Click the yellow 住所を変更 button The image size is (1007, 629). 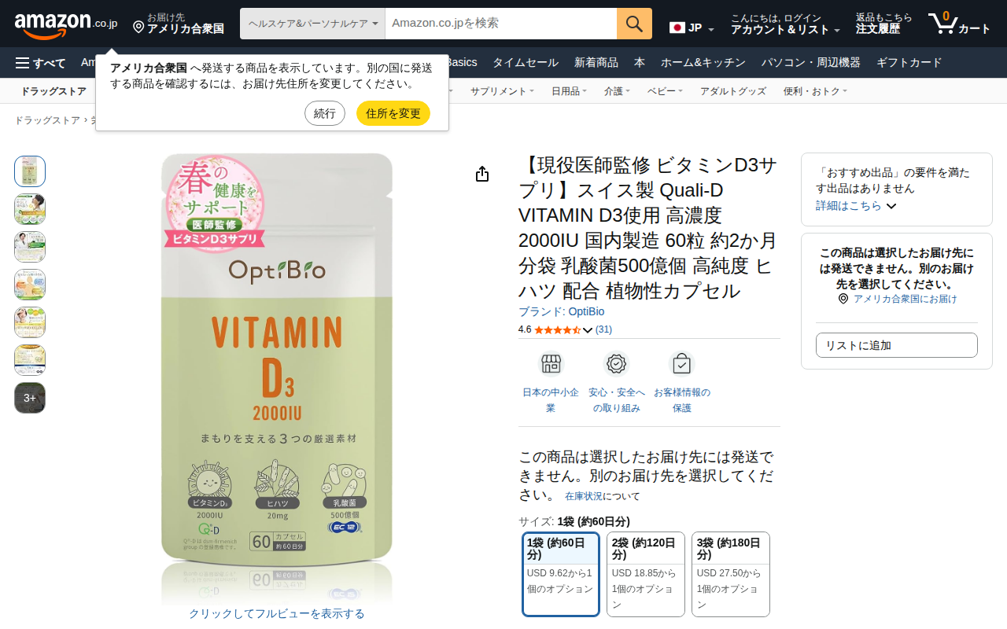(393, 113)
